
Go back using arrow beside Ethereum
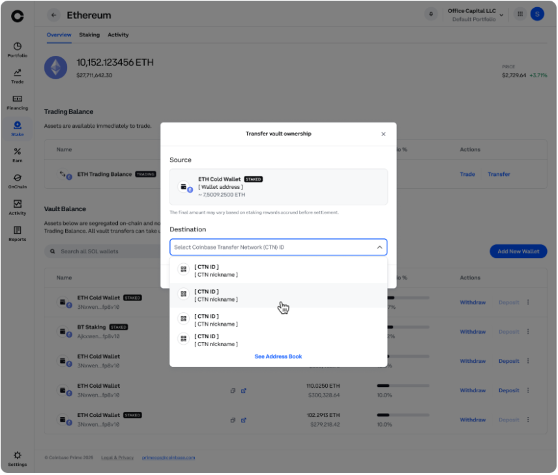pyautogui.click(x=53, y=15)
